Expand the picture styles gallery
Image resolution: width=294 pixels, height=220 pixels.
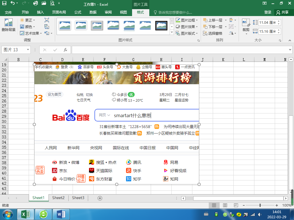[172, 33]
